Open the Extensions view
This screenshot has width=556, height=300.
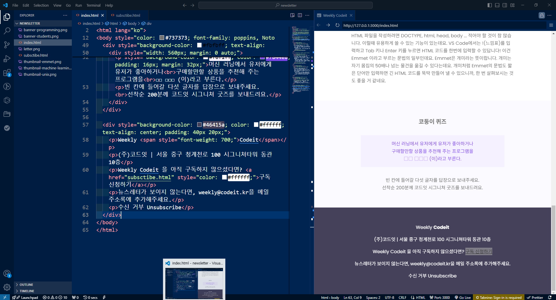[x=7, y=73]
